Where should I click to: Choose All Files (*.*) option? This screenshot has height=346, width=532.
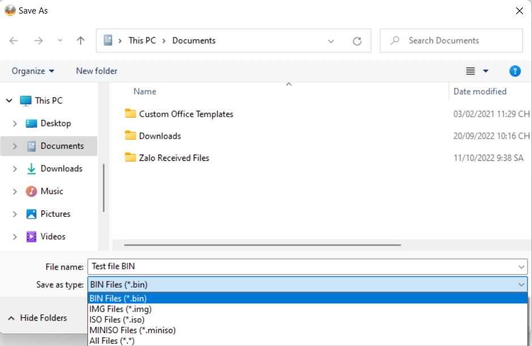pyautogui.click(x=308, y=340)
